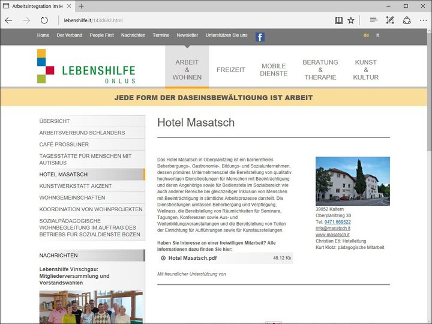Open the Hub lines icon
432x324 pixels.
pyautogui.click(x=374, y=20)
